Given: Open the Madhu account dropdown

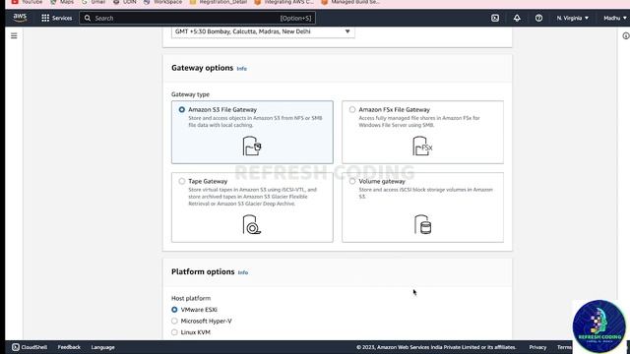Looking at the screenshot, I should point(614,18).
